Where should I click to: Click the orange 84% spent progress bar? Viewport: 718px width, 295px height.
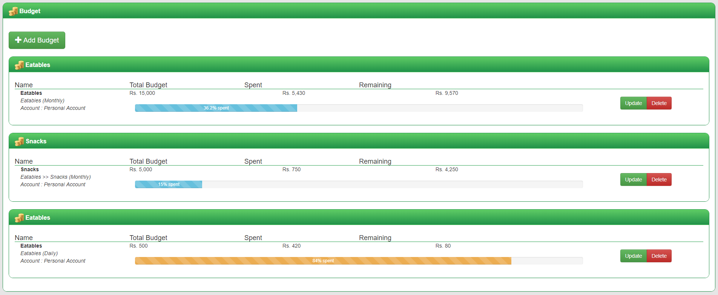pos(323,261)
